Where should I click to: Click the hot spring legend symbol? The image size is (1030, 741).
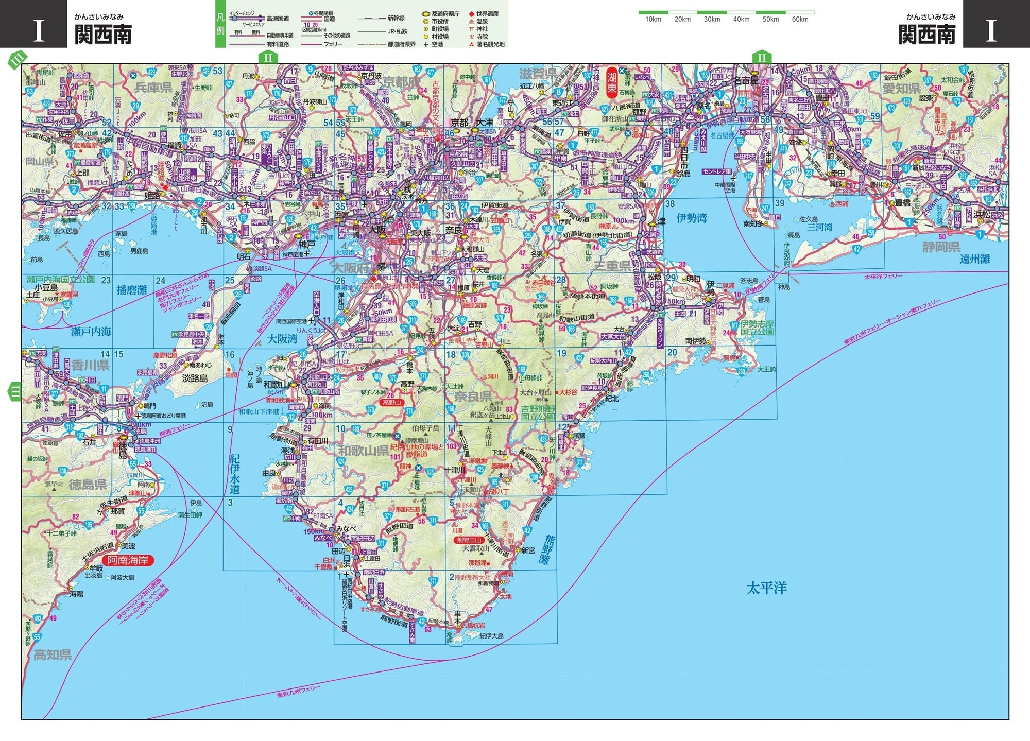[471, 22]
